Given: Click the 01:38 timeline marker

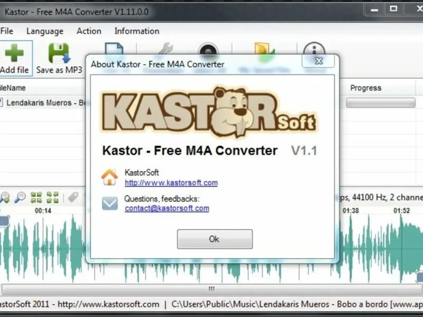Looking at the screenshot, I should pyautogui.click(x=351, y=210).
